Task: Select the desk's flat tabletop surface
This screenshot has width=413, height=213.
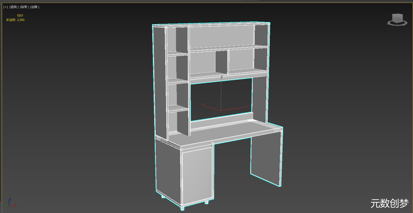Action: click(x=229, y=133)
